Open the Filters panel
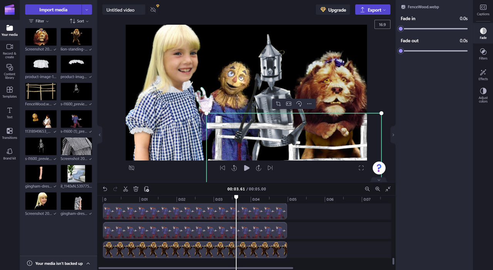Screen dimensions: 493x270 (483, 54)
